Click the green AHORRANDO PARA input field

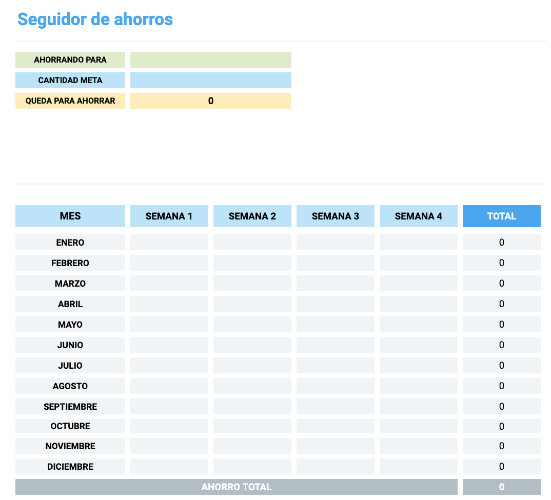click(x=211, y=59)
